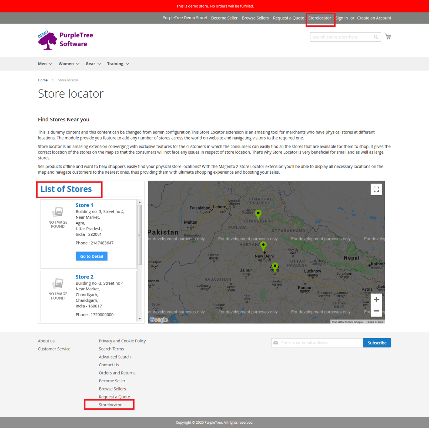The image size is (429, 428).
Task: Select the map pin near New Delhi
Action: click(263, 246)
